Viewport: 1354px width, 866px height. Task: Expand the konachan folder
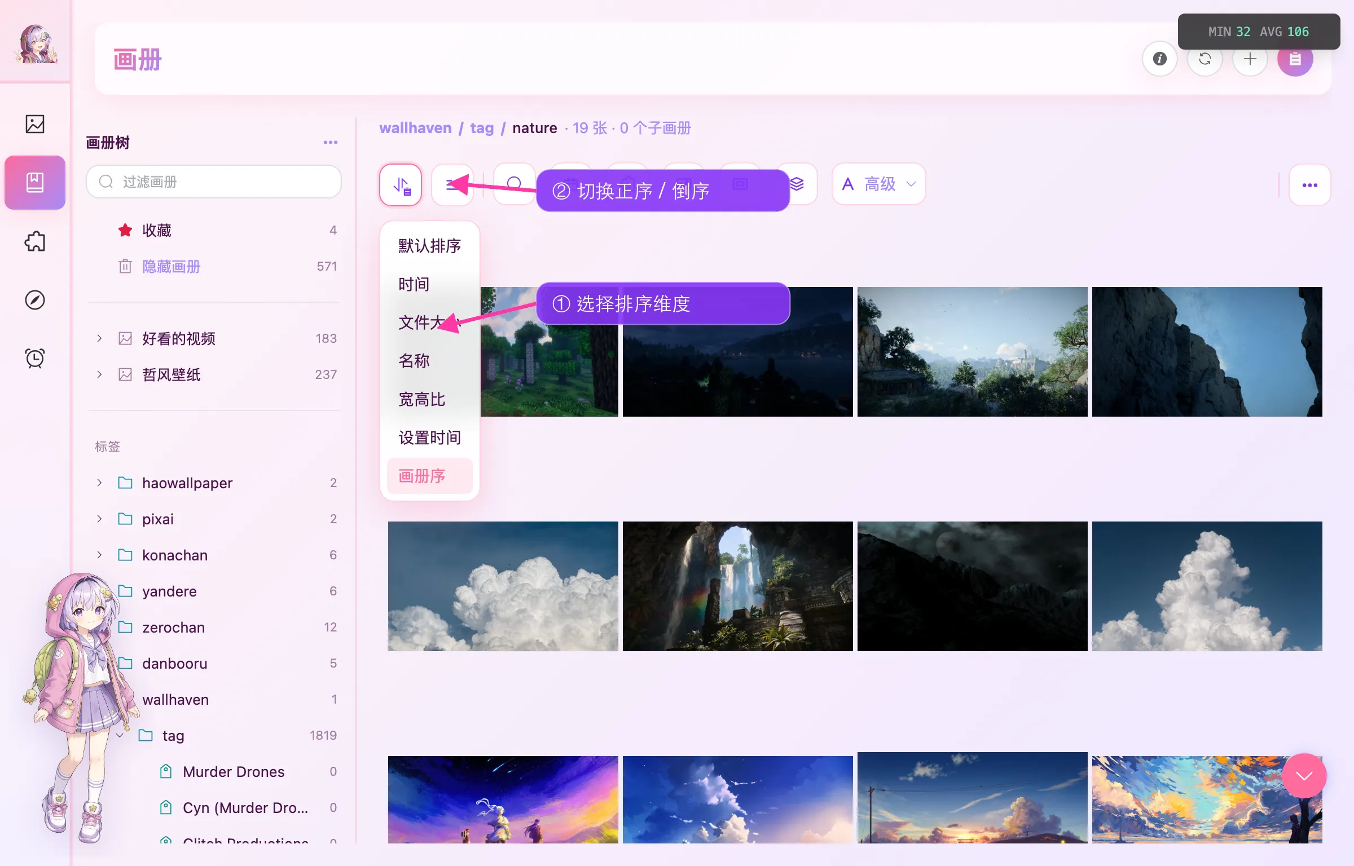click(99, 555)
